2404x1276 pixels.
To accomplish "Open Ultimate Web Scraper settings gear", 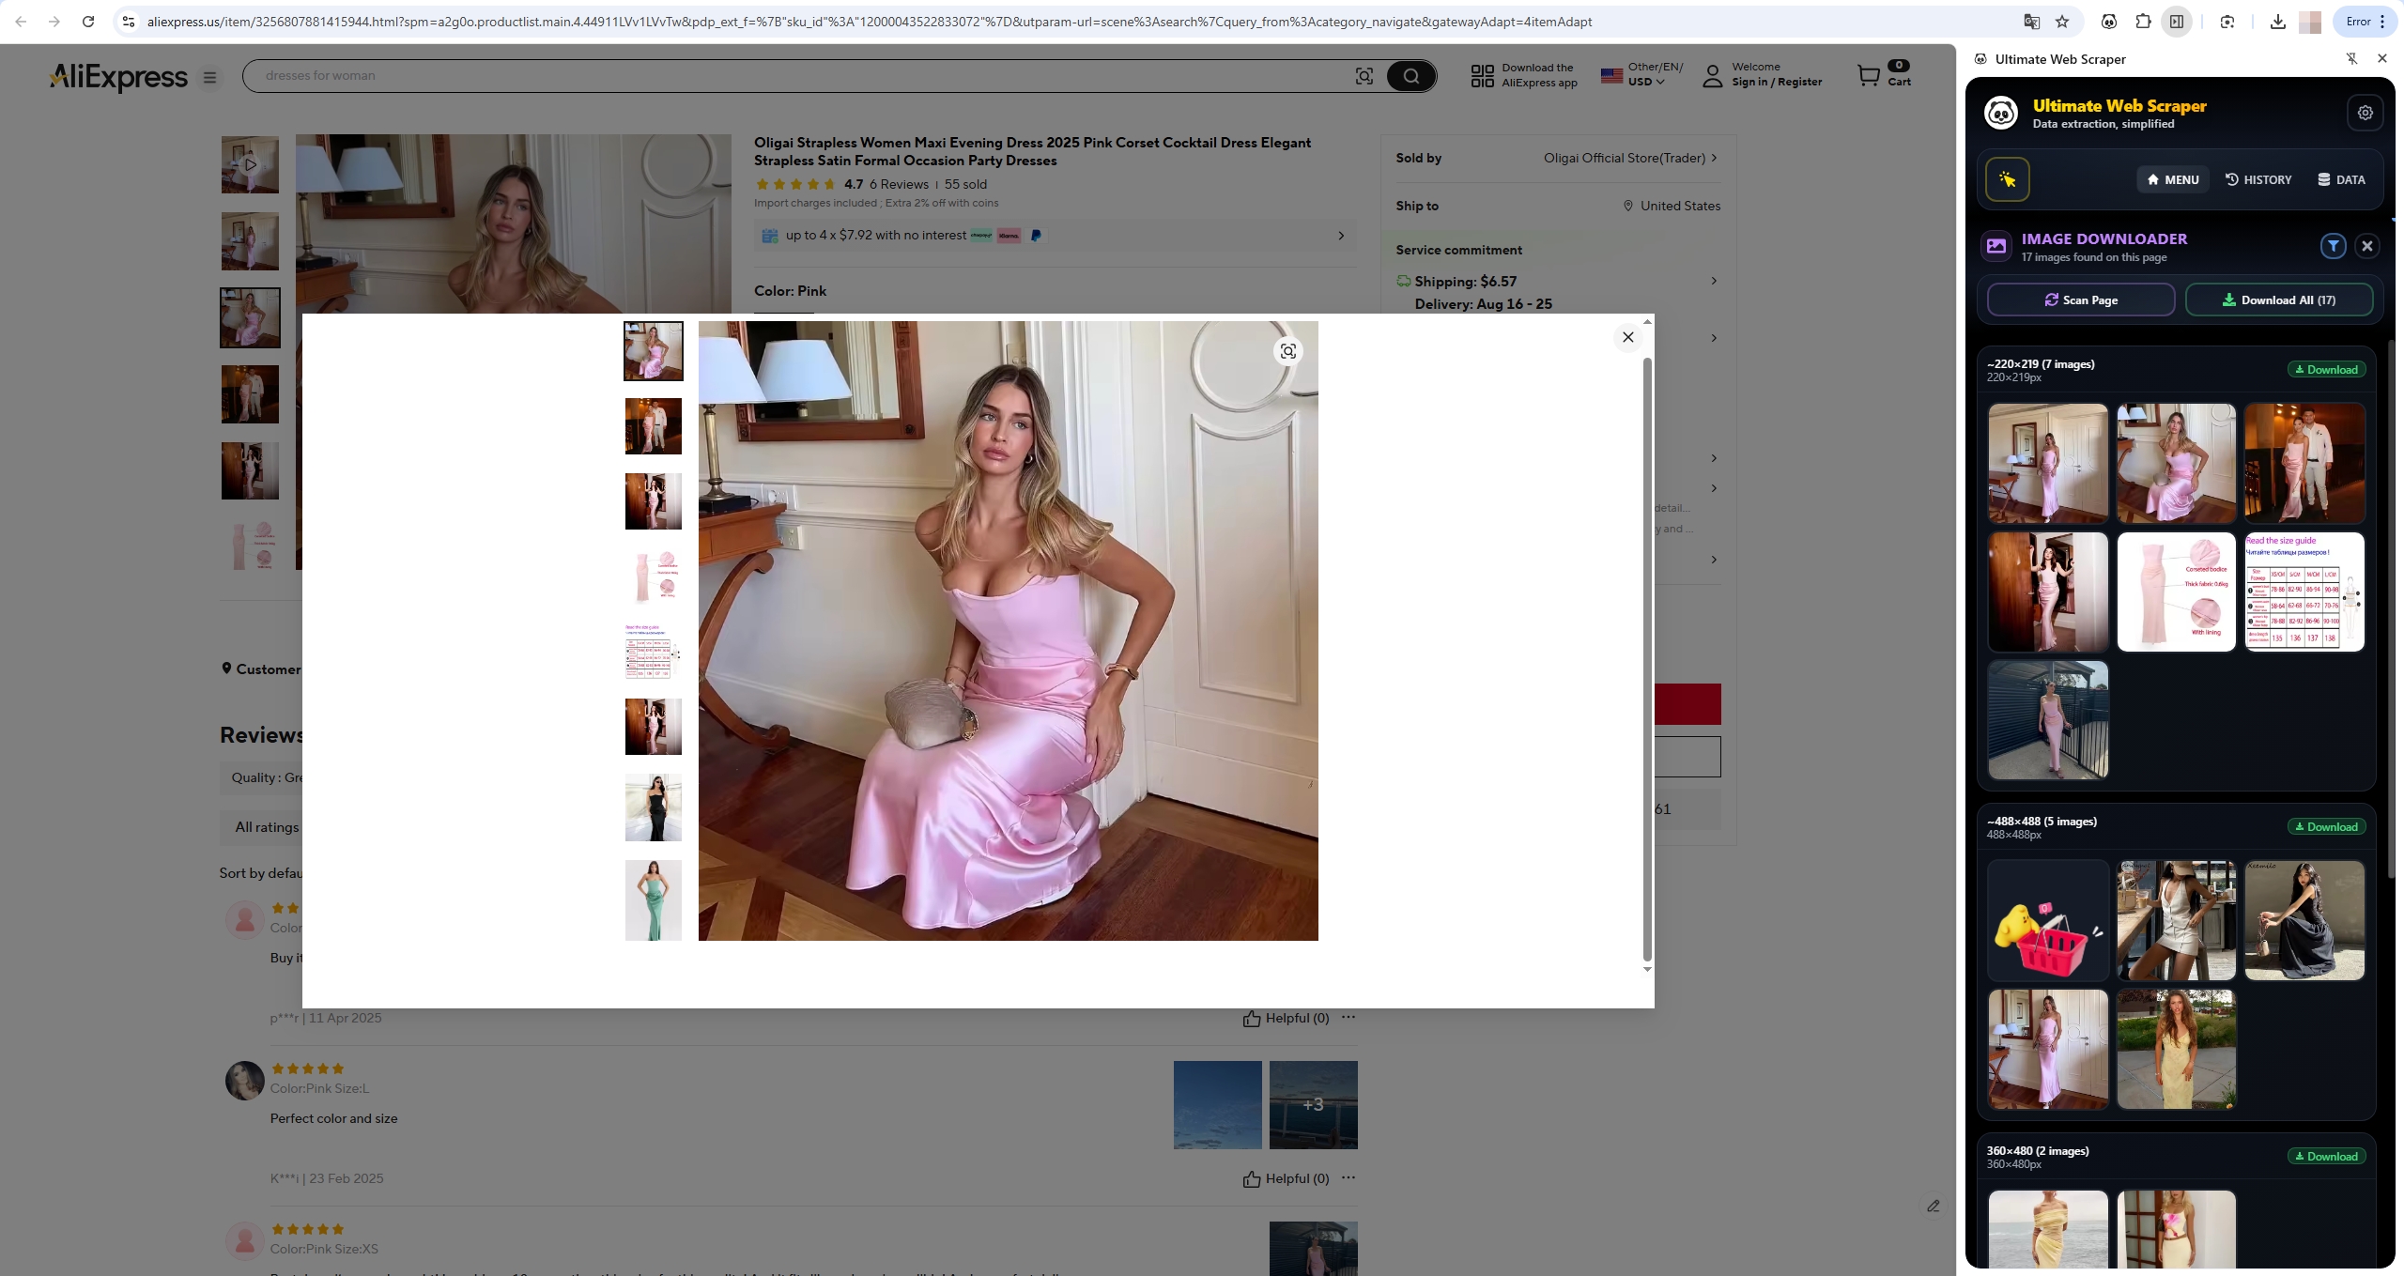I will 2365,113.
